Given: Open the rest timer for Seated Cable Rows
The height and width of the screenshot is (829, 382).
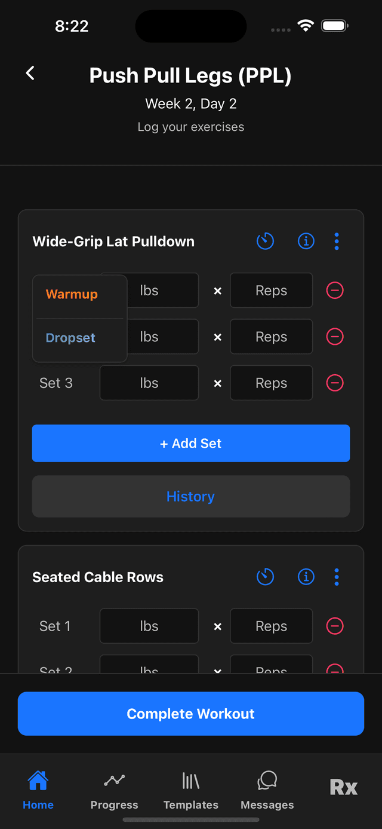Looking at the screenshot, I should (x=265, y=577).
